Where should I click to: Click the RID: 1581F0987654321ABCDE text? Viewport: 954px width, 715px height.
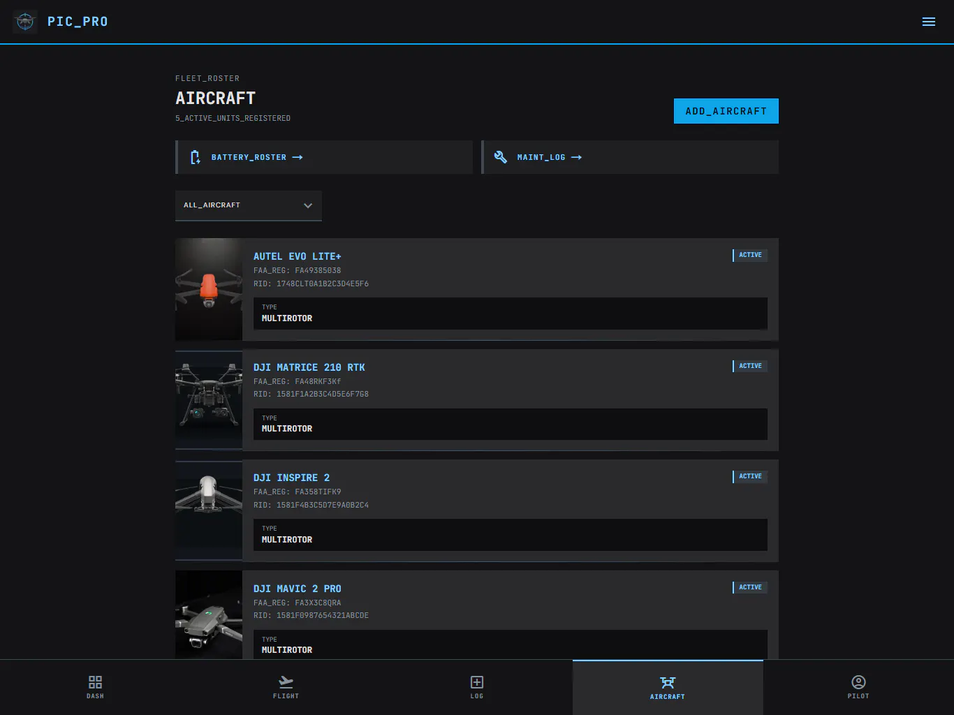click(311, 615)
